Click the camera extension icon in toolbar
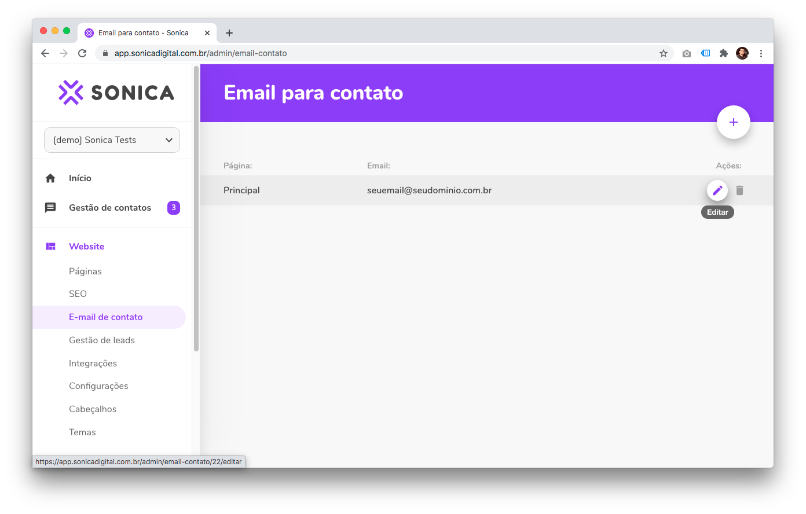 [x=687, y=53]
